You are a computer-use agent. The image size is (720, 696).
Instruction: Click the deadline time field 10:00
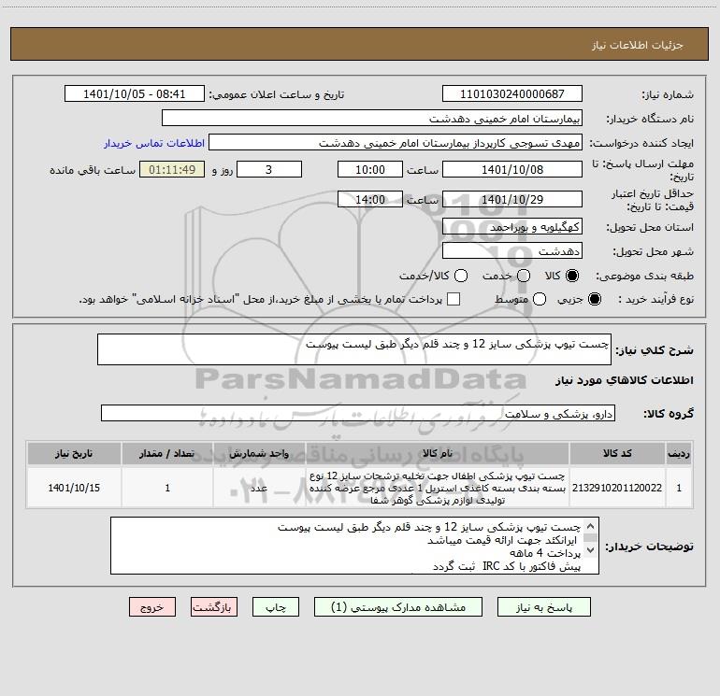(370, 169)
